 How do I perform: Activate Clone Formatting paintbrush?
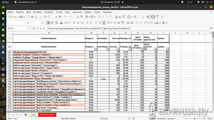(56, 17)
